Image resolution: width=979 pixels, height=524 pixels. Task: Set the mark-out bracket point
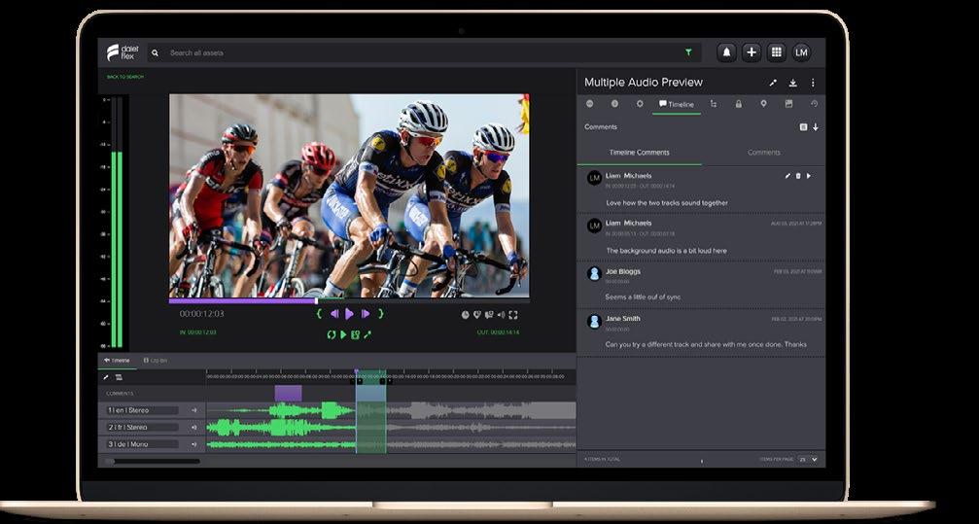380,314
